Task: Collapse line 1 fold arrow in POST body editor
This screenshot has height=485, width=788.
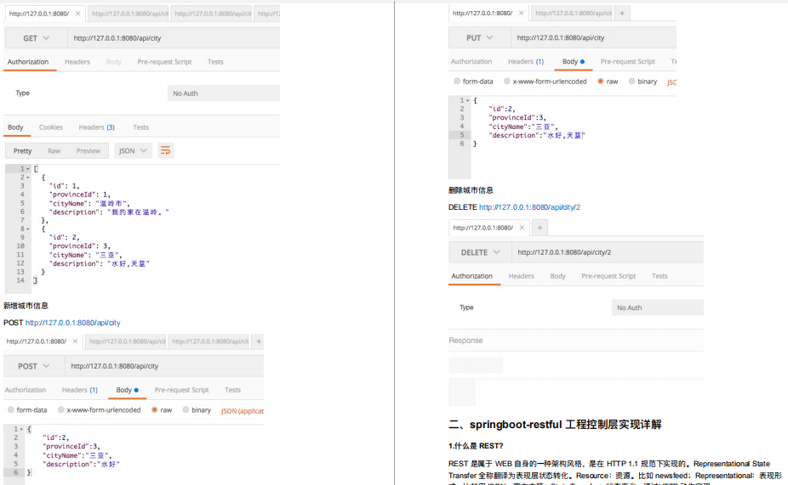Action: click(x=21, y=429)
